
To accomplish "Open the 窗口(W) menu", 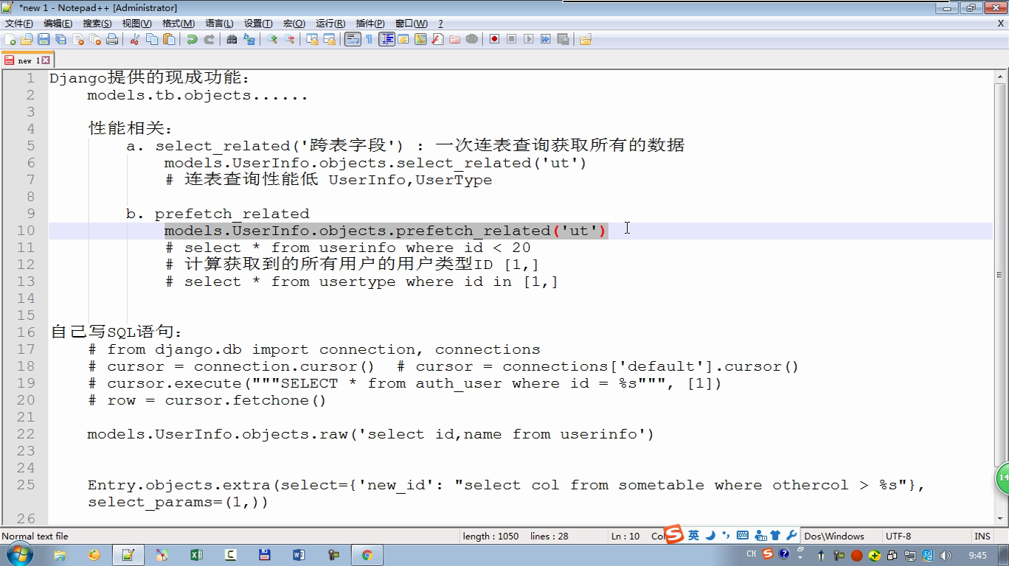I will [411, 24].
